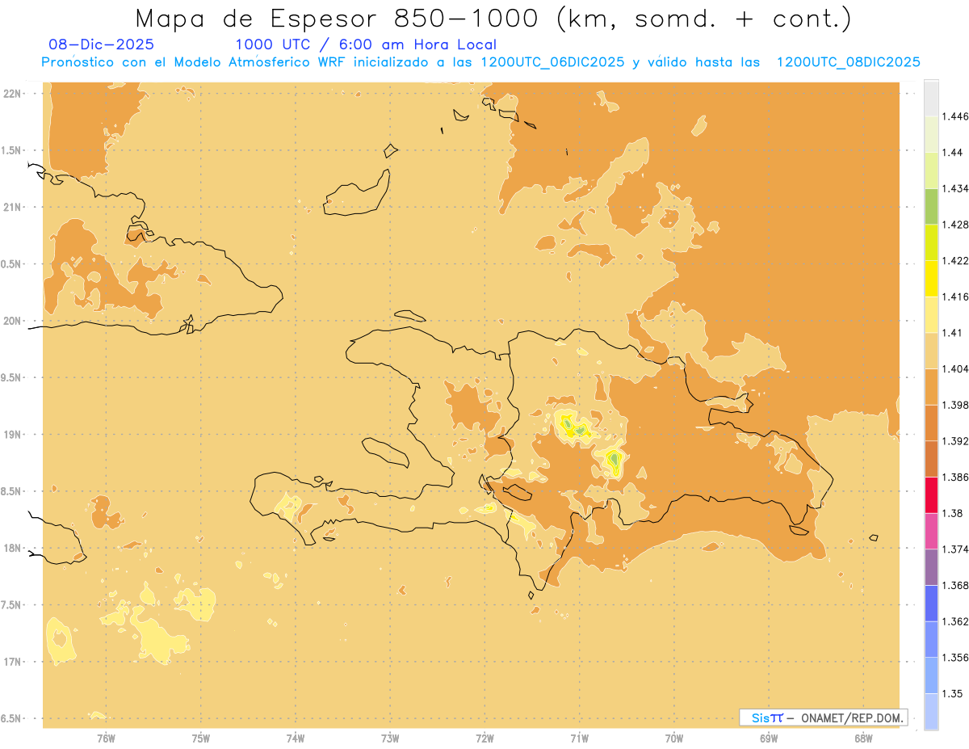This screenshot has width=969, height=749.
Task: Click the latitude label '20N'
Action: (12, 321)
